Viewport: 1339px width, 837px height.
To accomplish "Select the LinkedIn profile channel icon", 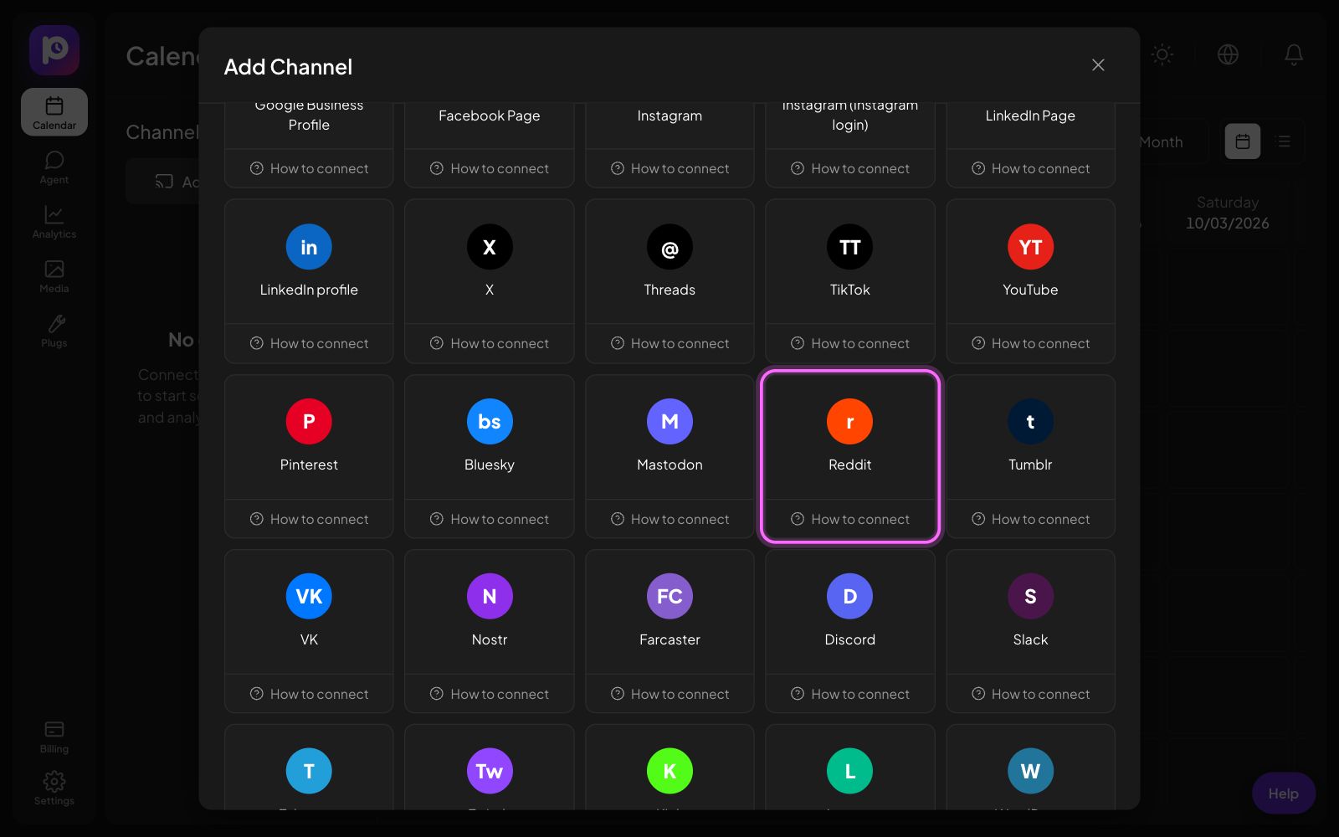I will (x=309, y=247).
